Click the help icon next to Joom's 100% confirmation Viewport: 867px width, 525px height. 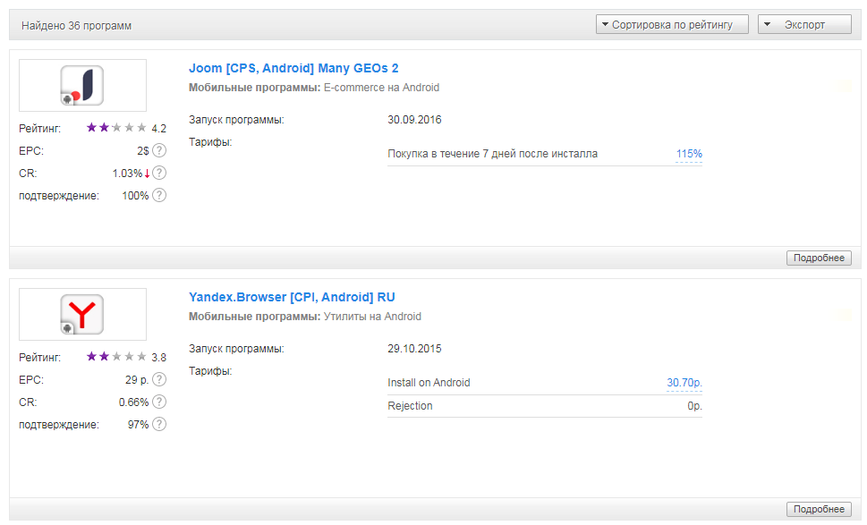point(159,195)
